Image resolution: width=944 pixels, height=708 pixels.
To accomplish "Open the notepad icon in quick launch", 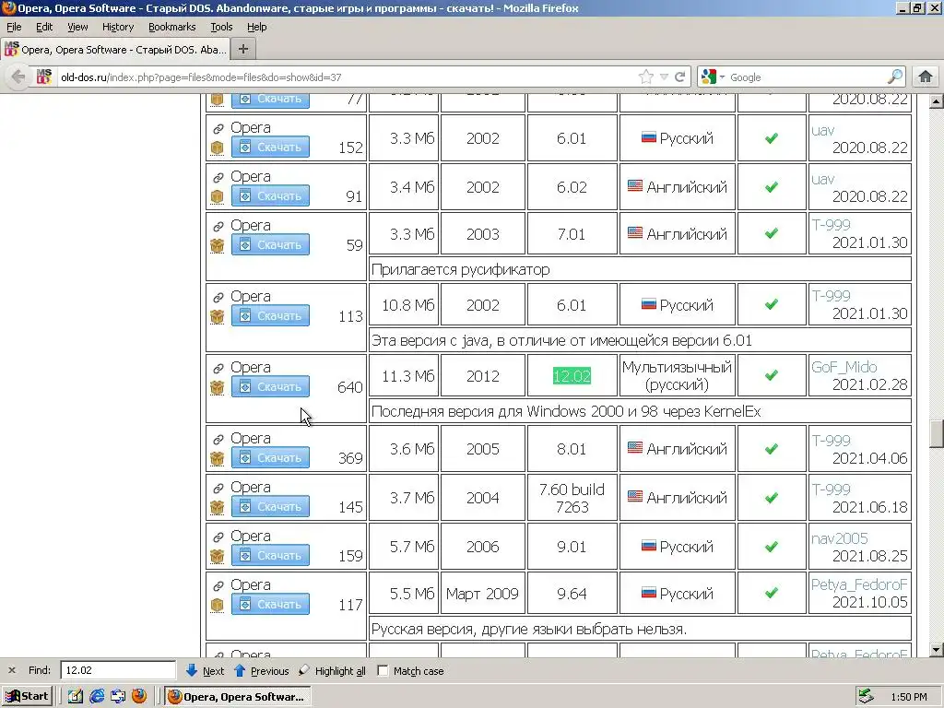I will [x=76, y=696].
